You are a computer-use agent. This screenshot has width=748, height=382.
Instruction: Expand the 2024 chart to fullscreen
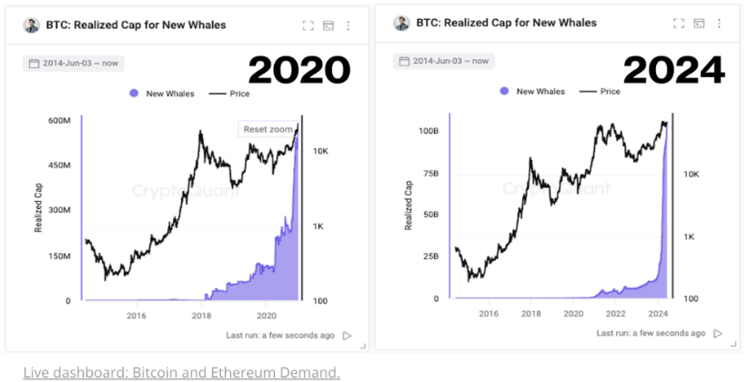pyautogui.click(x=679, y=23)
